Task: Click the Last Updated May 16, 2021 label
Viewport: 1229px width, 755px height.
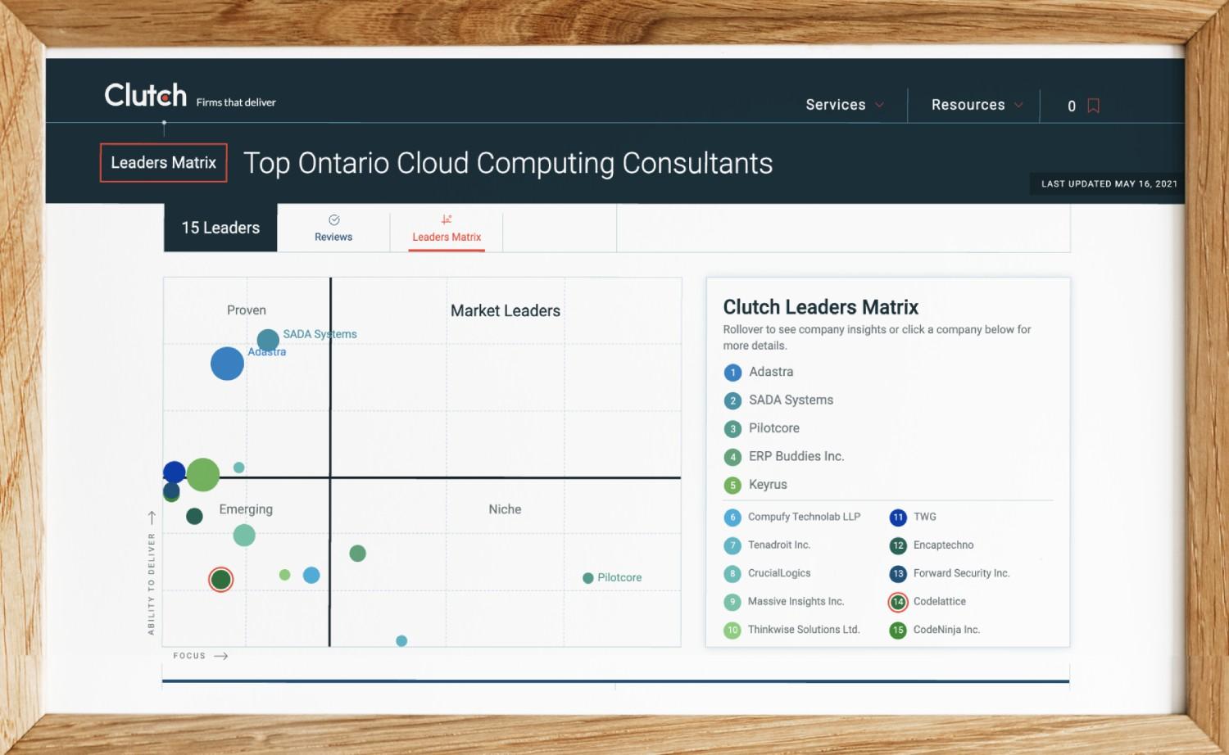Action: (1109, 183)
